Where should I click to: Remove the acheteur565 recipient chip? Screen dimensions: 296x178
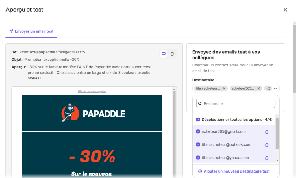(259, 88)
